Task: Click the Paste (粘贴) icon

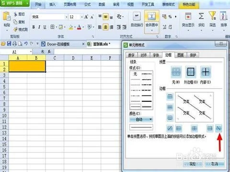Action: coord(7,16)
